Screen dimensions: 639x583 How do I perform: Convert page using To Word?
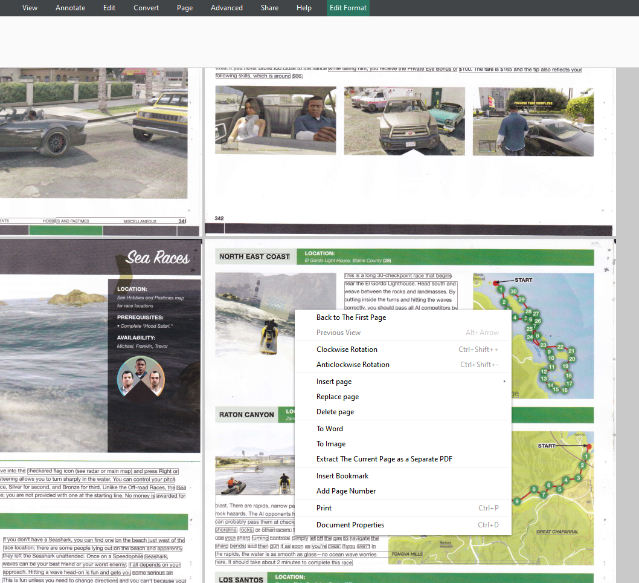click(403, 429)
